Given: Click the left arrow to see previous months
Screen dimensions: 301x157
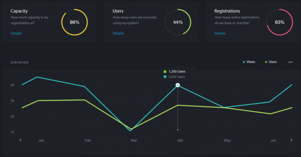Looking at the screenshot, I should point(20,140).
